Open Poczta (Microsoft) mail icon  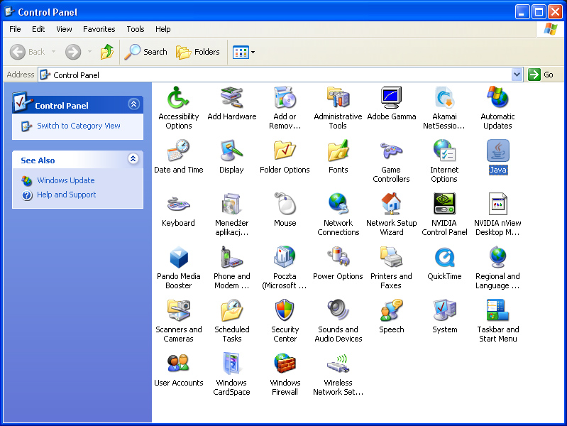285,257
